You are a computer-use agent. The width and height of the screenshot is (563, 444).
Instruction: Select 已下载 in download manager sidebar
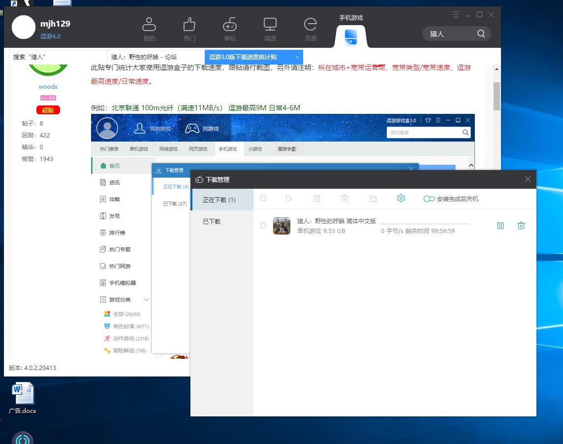[x=222, y=221]
